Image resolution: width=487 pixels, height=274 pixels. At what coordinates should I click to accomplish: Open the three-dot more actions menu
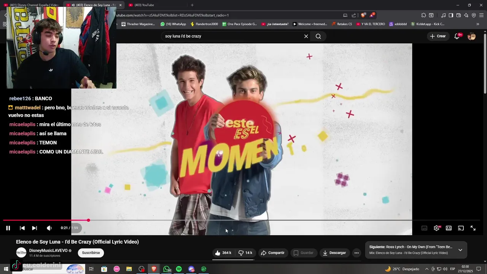[356, 253]
